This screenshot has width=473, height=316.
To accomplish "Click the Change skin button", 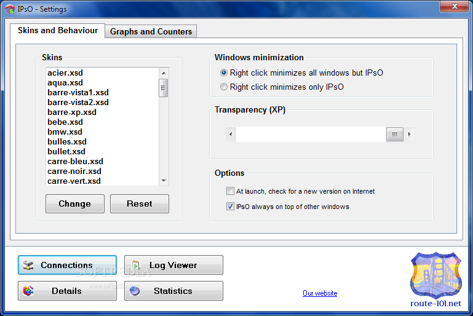I will 75,203.
